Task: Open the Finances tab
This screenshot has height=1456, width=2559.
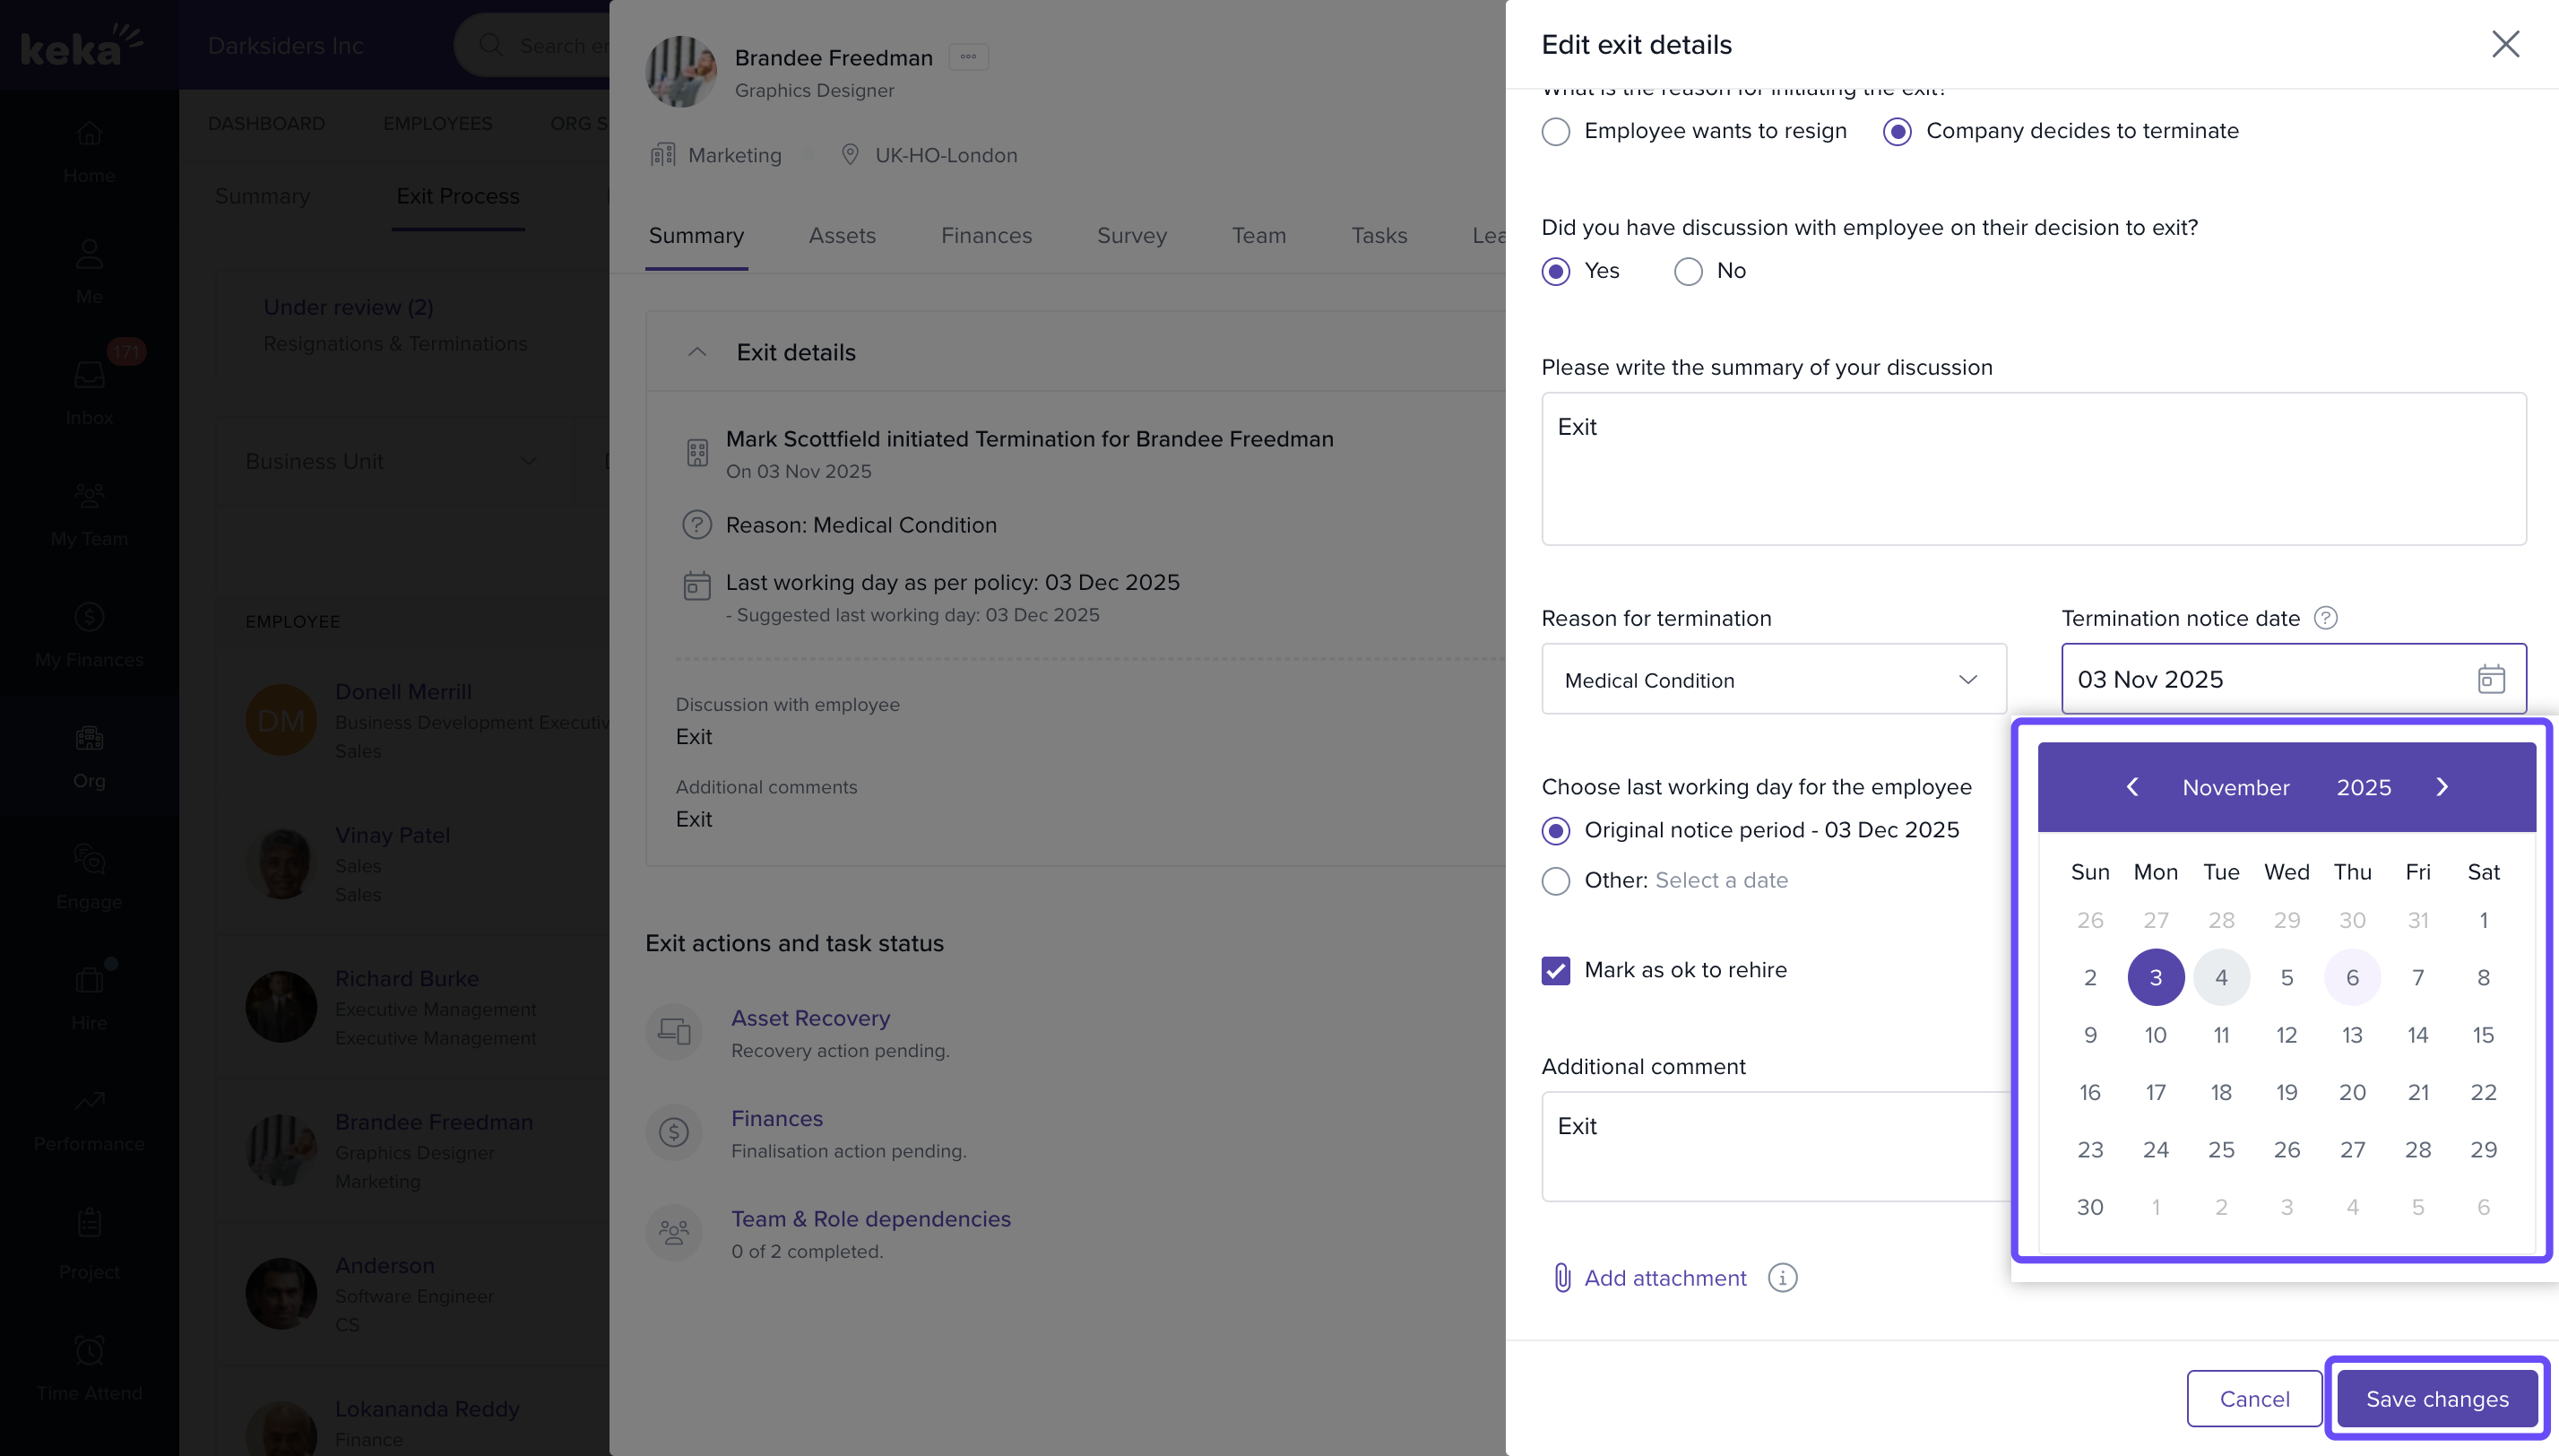Action: click(986, 235)
